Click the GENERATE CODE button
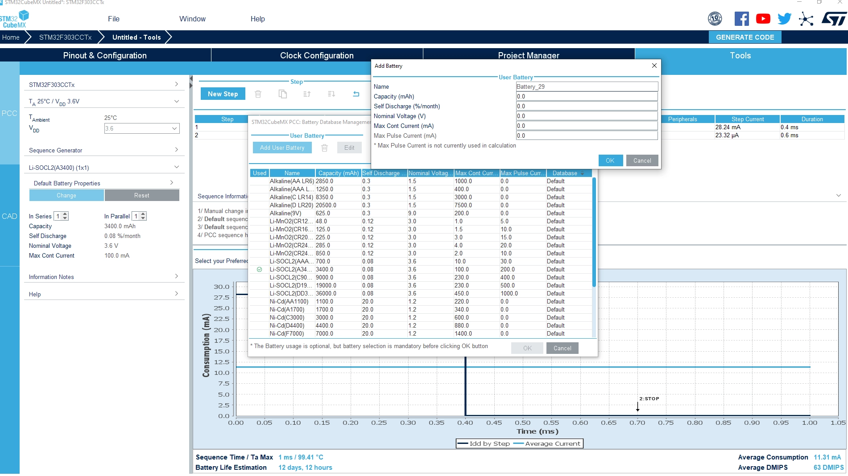 (x=745, y=37)
